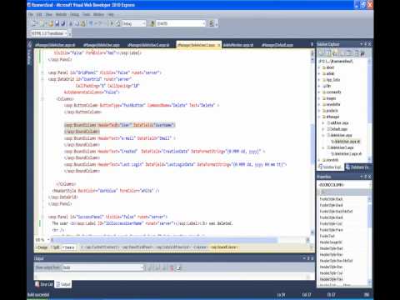400x300 pixels.
Task: Open the Debug menu
Action: pos(74,14)
